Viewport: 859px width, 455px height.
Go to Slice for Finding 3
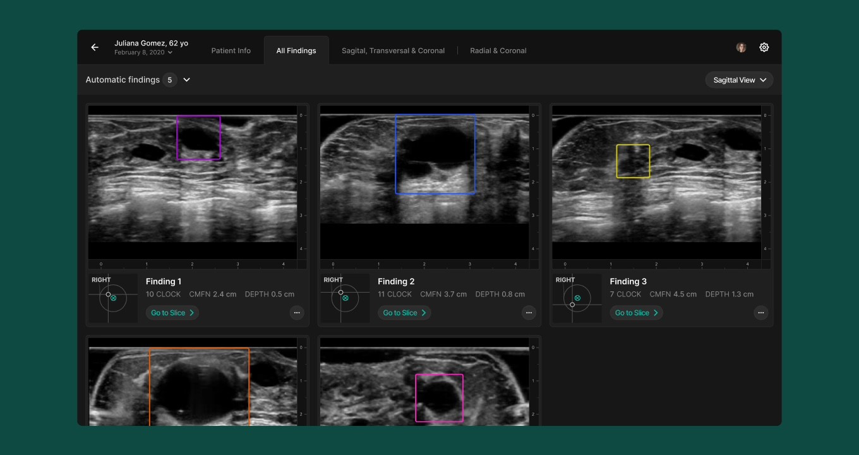point(637,313)
